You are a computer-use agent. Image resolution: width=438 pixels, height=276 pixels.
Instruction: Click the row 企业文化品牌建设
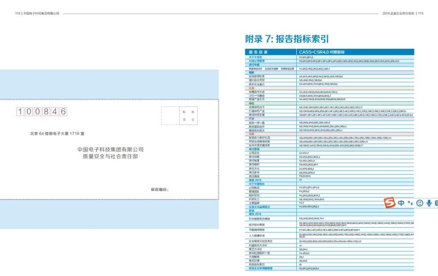click(x=329, y=207)
